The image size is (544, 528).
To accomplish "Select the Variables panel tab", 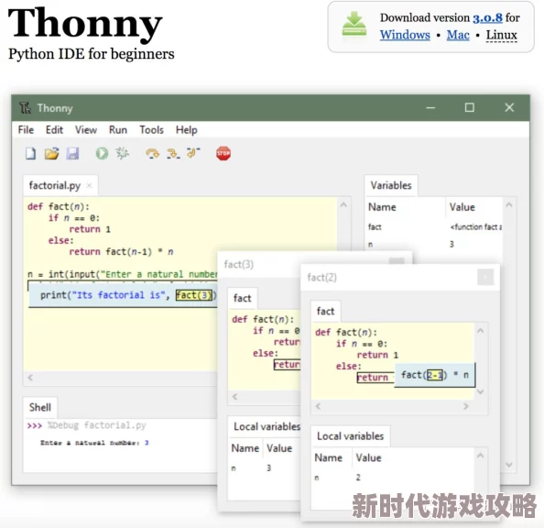I will coord(391,185).
